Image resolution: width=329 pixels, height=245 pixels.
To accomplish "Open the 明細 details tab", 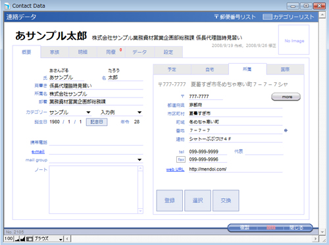I will tap(83, 52).
